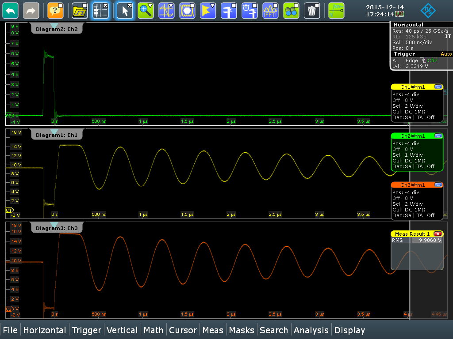Click the C1 channel ground marker
453x339 pixels.
point(10,210)
